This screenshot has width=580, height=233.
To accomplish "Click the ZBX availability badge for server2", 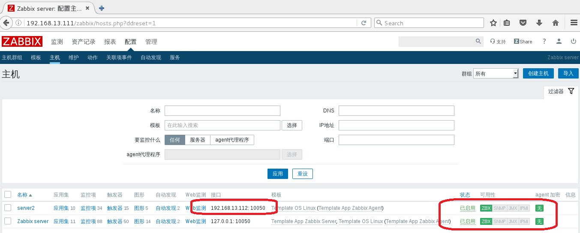I will tap(486, 208).
